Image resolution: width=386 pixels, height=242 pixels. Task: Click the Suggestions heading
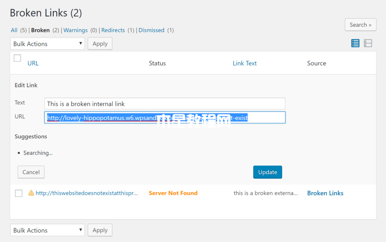pos(31,136)
